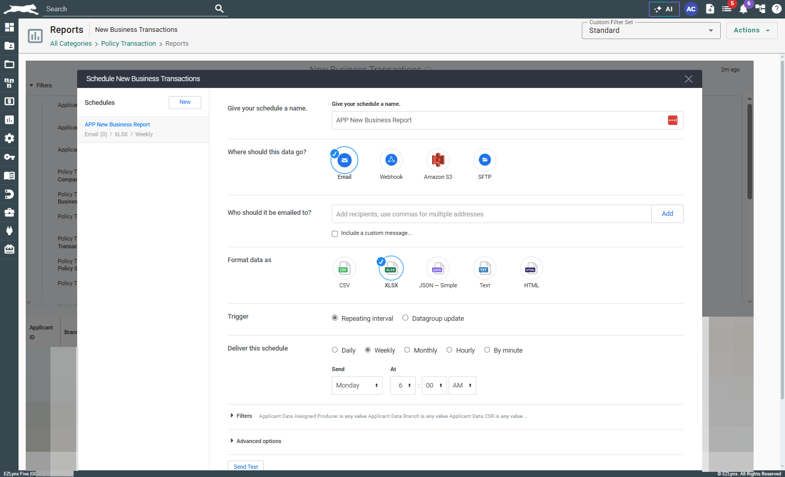Click the red icon in the schedule name field
Screen dimensions: 785x477
tap(672, 120)
